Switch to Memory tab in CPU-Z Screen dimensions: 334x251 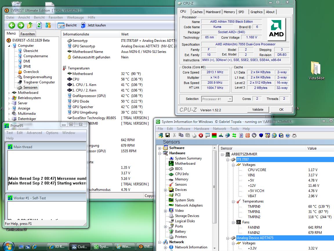point(229,12)
